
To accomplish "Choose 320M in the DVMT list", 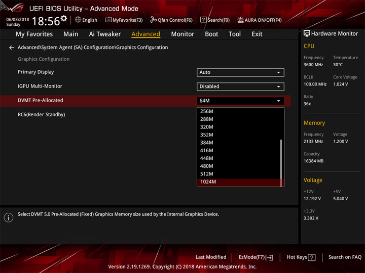I will 239,127.
